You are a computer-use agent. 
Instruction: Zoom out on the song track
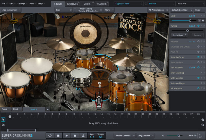click(203, 125)
